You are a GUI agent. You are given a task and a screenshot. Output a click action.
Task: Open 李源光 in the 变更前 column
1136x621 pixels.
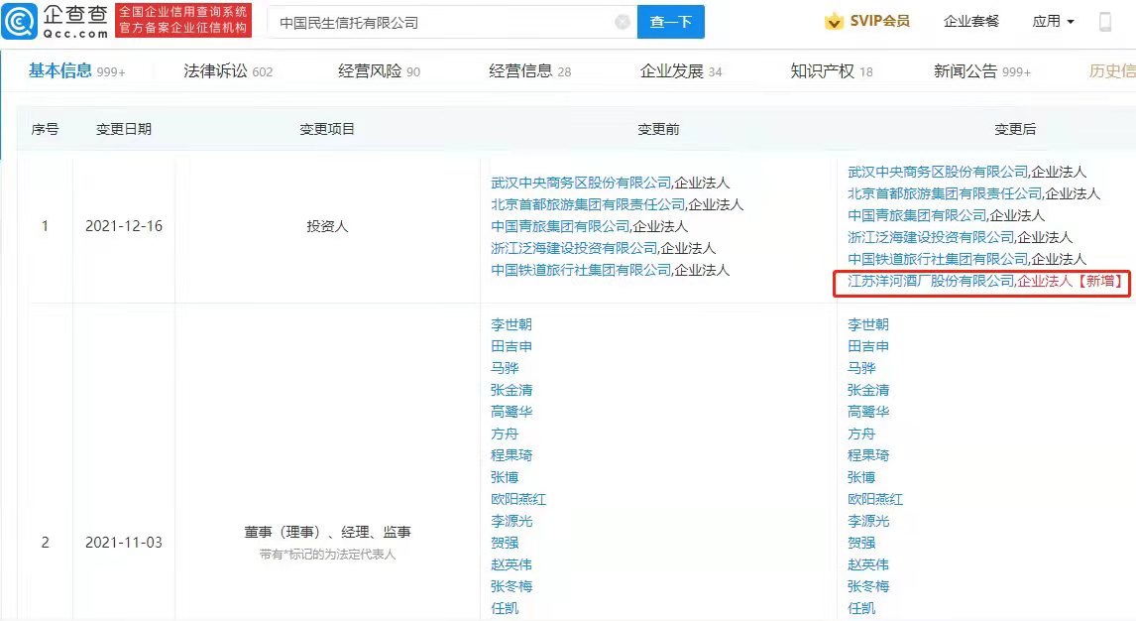click(511, 521)
